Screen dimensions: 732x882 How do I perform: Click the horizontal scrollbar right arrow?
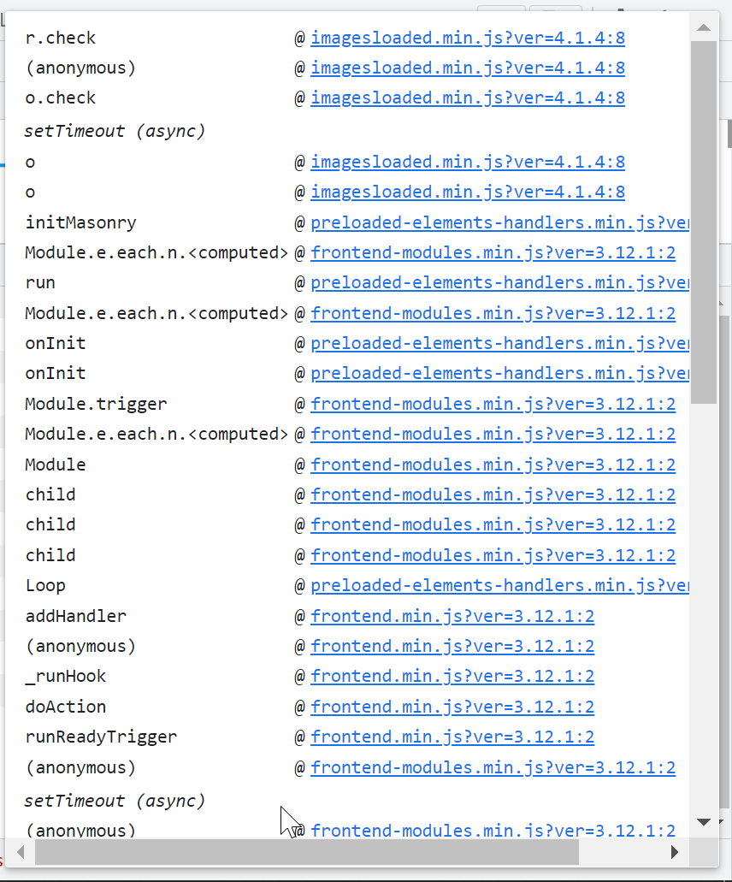point(675,852)
